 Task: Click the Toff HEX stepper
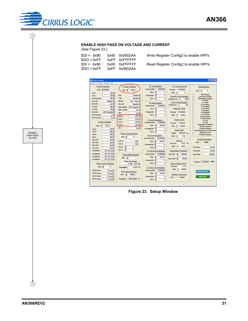[x=177, y=154]
